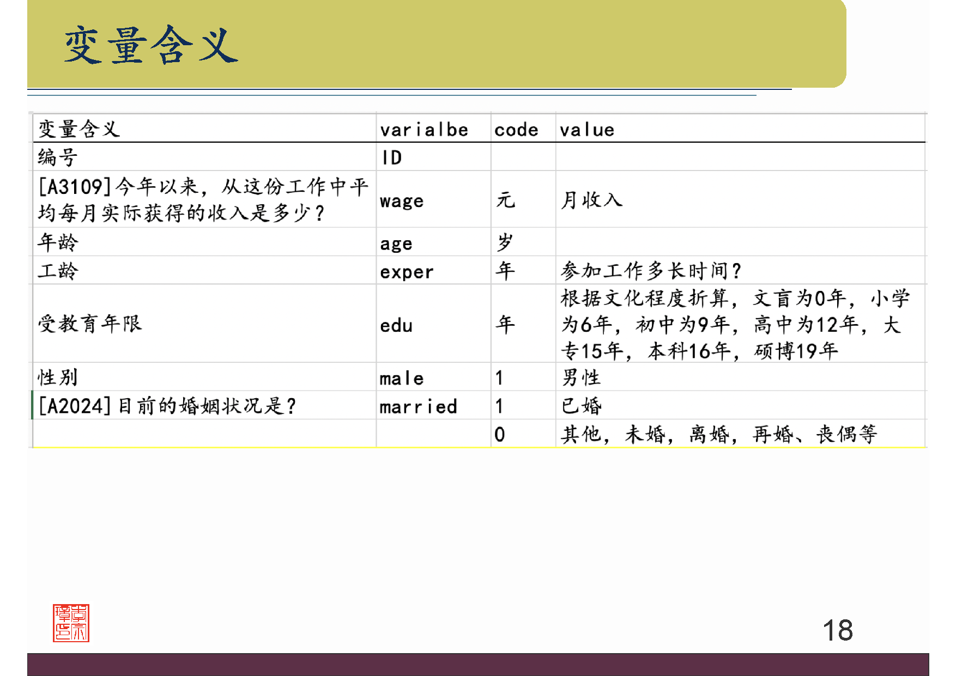Select the exper variable cell
The height and width of the screenshot is (676, 956).
click(407, 271)
